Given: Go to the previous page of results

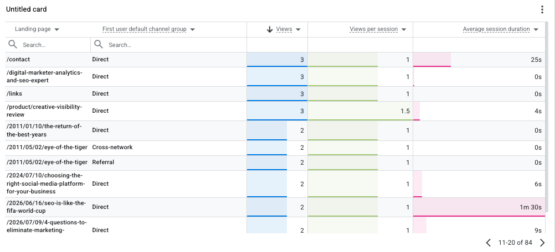Looking at the screenshot, I should click(489, 243).
